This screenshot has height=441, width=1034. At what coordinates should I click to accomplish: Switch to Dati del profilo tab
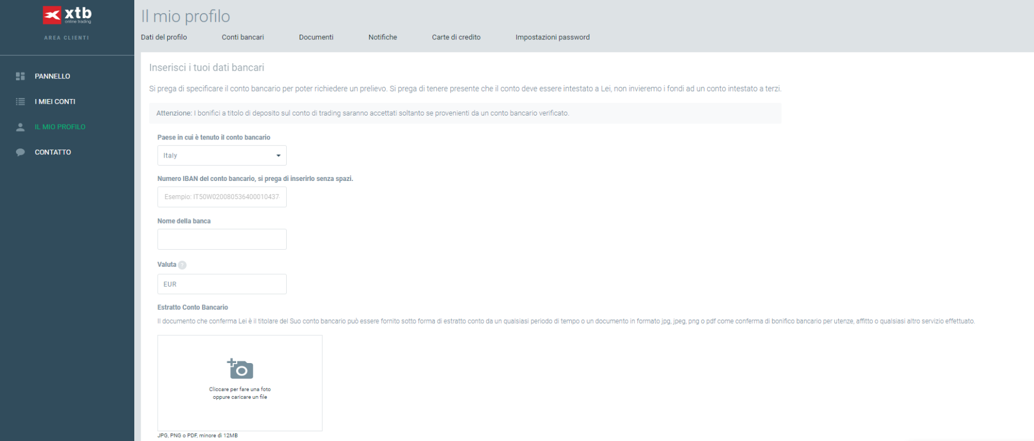point(164,38)
